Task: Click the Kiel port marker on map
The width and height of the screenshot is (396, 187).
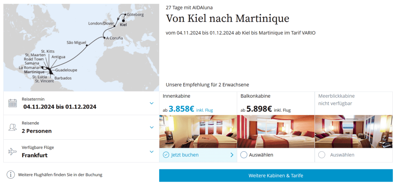Action: [x=123, y=21]
